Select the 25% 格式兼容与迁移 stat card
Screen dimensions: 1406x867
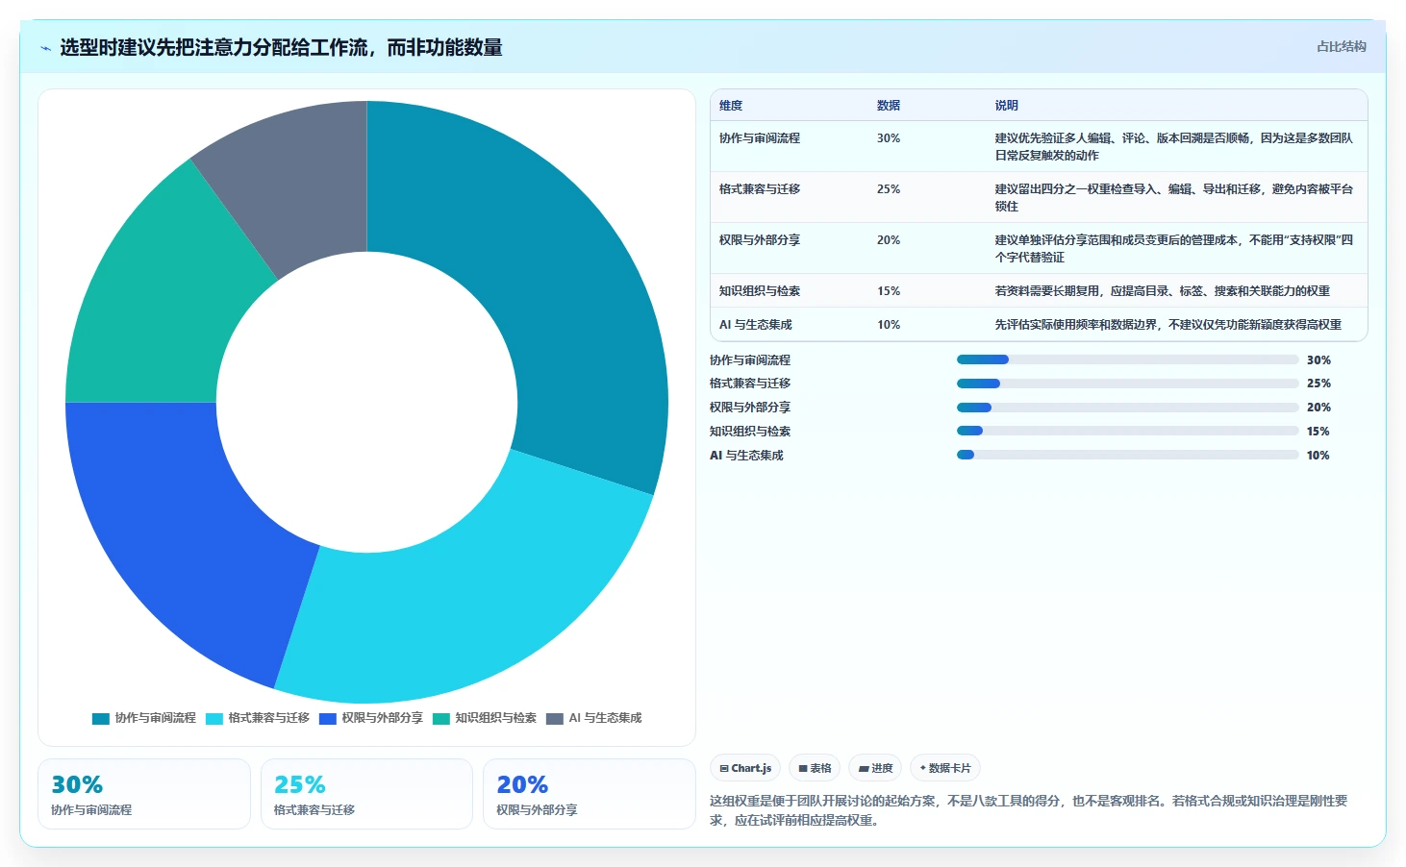point(366,794)
